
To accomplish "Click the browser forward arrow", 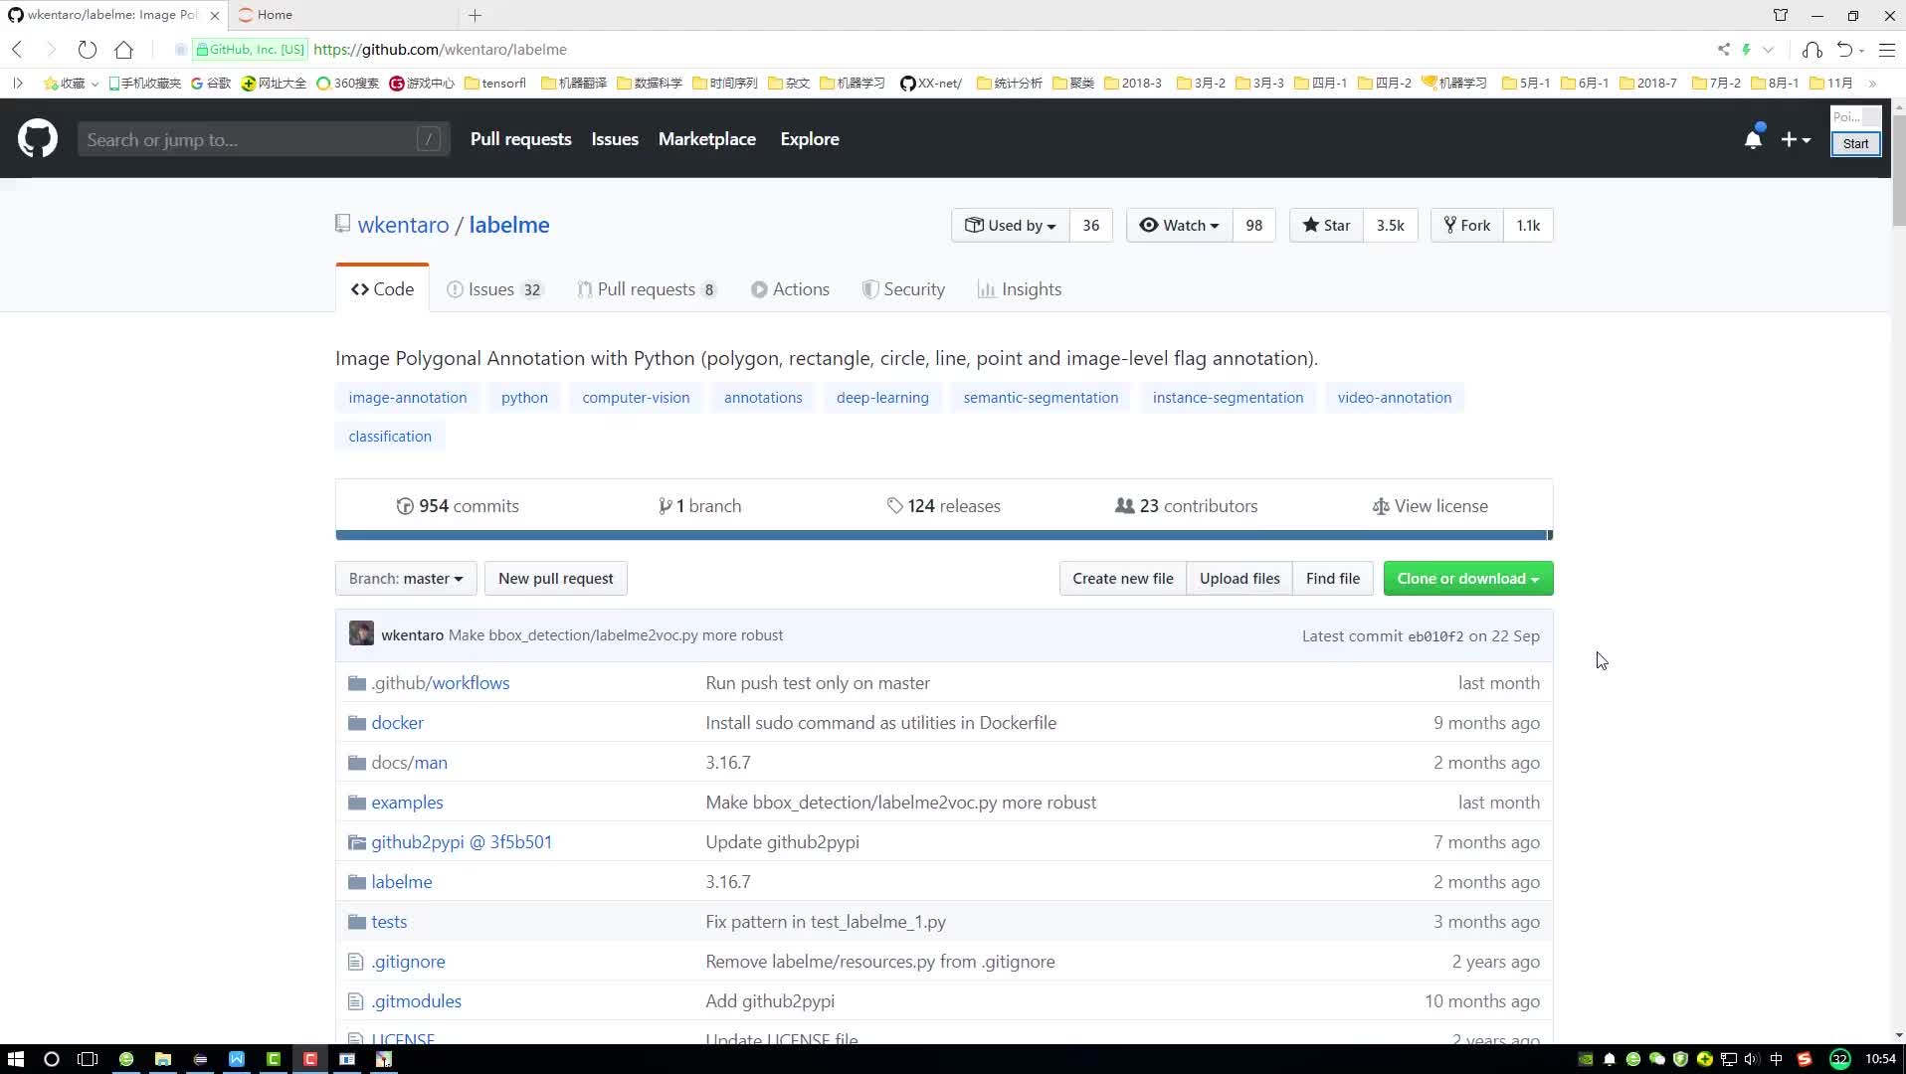I will (51, 49).
